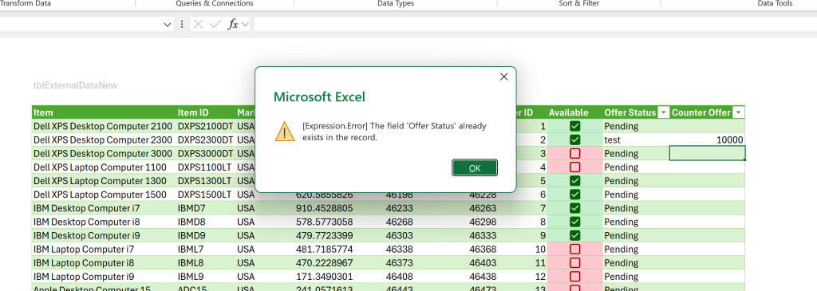817x291 pixels.
Task: Select the tblExternalDataNew label text
Action: pyautogui.click(x=76, y=85)
